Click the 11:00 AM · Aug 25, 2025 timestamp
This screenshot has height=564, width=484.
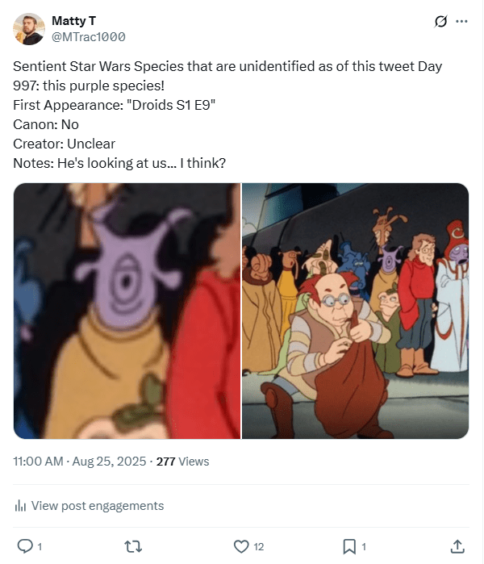80,462
